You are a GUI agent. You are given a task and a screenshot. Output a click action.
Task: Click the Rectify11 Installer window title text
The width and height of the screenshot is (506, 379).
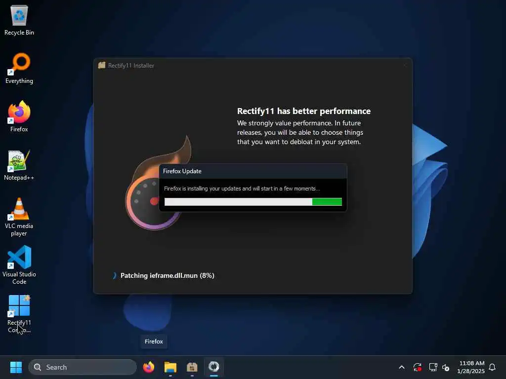131,66
